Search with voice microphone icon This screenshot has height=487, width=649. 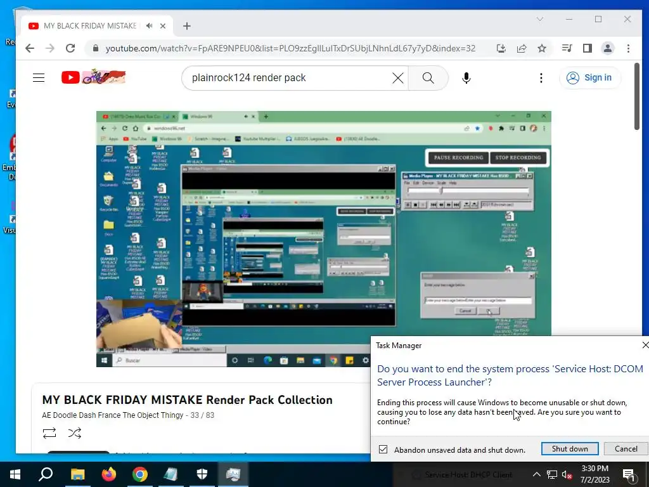466,78
